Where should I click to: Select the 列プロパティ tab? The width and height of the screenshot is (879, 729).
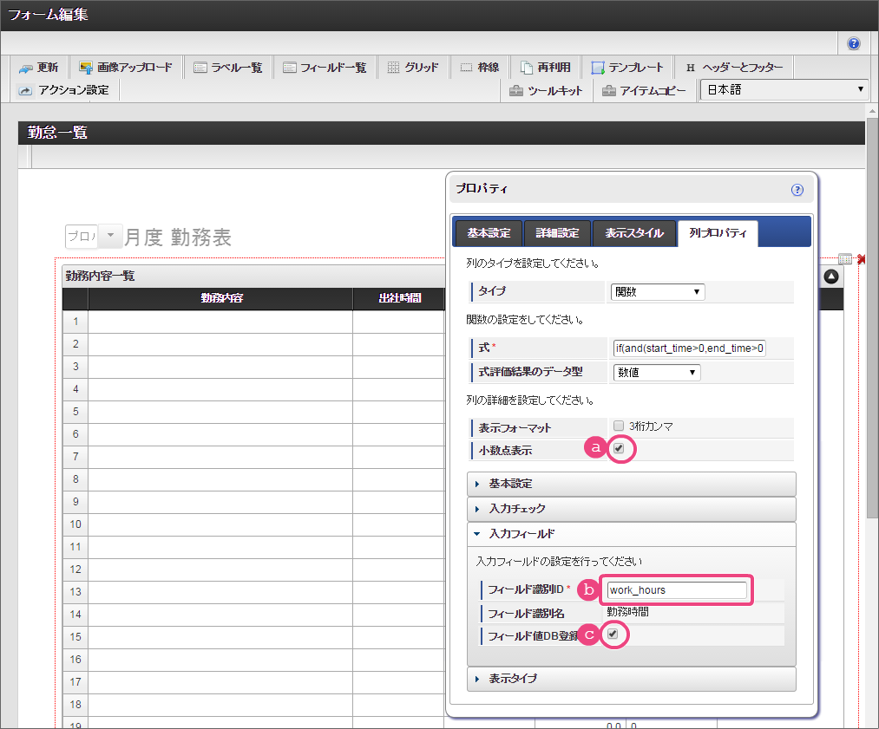coord(718,233)
